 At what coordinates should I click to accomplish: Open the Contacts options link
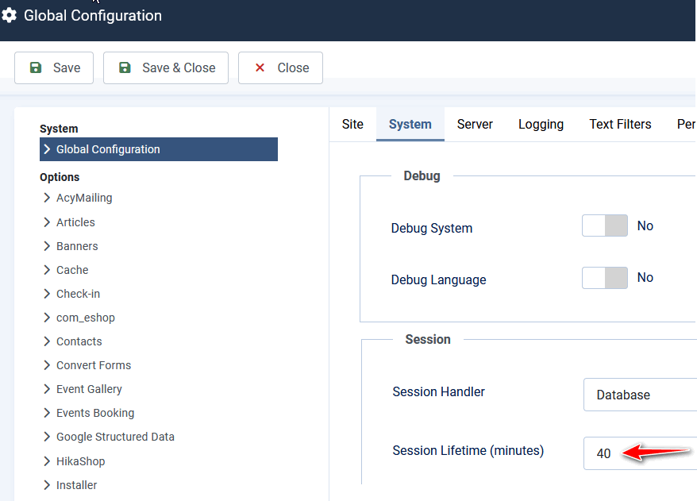coord(79,341)
